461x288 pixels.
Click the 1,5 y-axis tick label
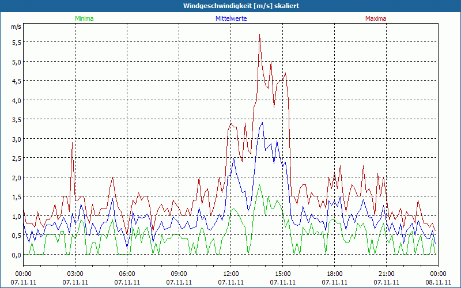click(x=16, y=196)
